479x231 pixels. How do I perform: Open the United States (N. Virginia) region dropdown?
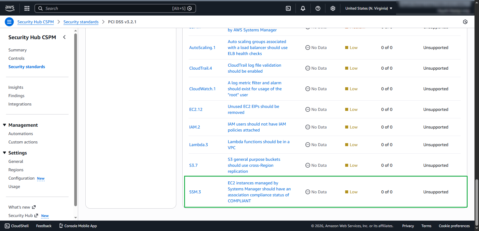(x=369, y=8)
